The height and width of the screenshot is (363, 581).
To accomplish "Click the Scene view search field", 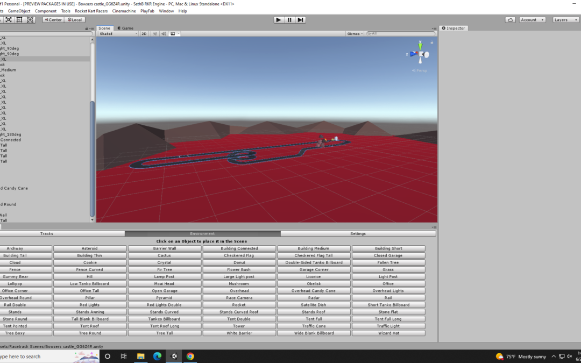I will click(x=401, y=34).
